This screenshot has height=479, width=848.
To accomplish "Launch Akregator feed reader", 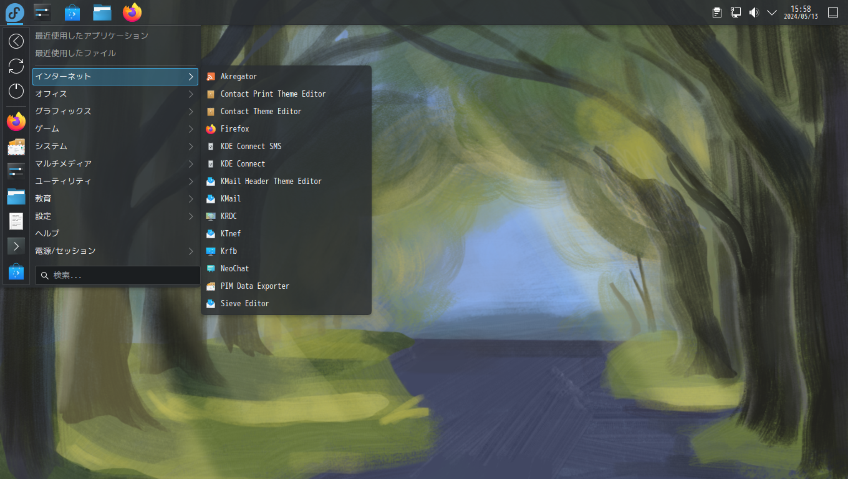I will coord(286,77).
